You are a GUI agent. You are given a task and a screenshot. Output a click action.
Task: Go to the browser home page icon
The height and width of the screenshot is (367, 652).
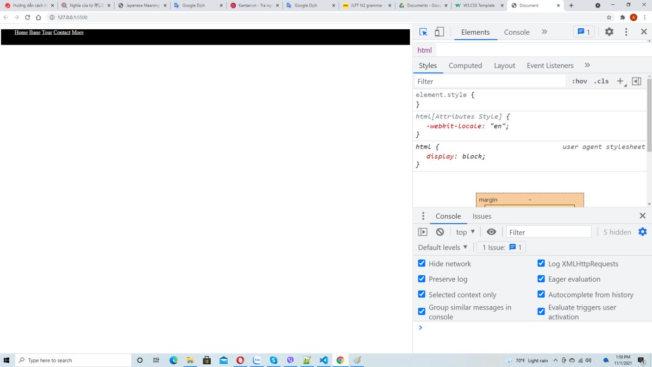[39, 17]
